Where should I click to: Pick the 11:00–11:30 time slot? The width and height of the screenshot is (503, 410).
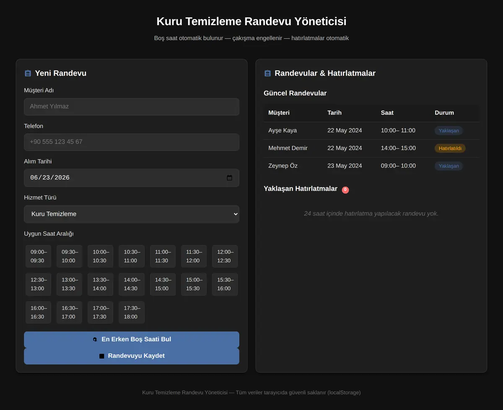163,256
